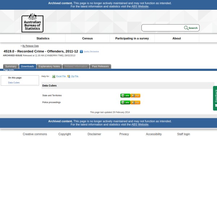This screenshot has height=217, width=217.
Task: Download State and Territories zip file
Action: (x=136, y=95)
